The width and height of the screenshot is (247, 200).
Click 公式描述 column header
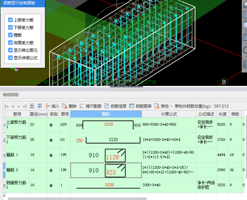(x=206, y=114)
